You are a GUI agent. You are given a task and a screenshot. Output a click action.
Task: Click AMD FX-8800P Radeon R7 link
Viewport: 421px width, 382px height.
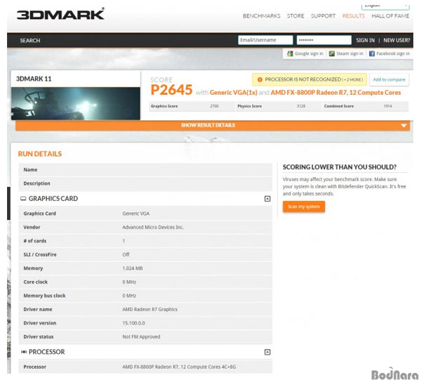335,93
